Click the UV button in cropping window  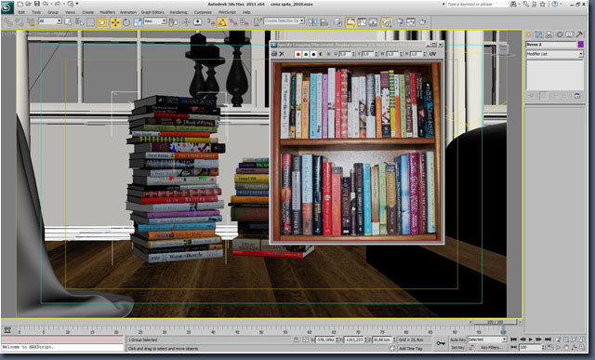pyautogui.click(x=432, y=54)
